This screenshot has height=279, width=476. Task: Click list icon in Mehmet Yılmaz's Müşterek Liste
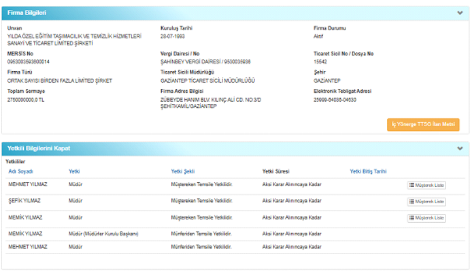(x=411, y=186)
